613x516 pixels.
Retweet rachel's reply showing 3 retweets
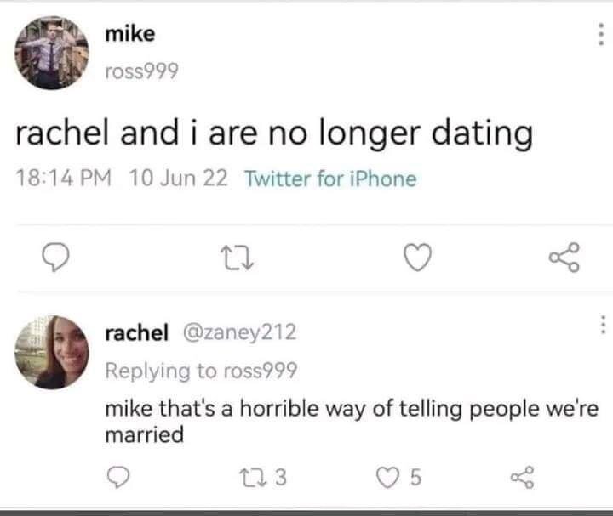[x=263, y=477]
